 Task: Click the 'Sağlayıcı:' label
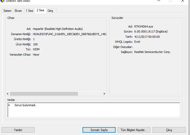click(x=127, y=52)
